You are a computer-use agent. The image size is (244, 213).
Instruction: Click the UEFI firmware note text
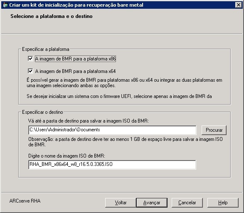click(119, 96)
